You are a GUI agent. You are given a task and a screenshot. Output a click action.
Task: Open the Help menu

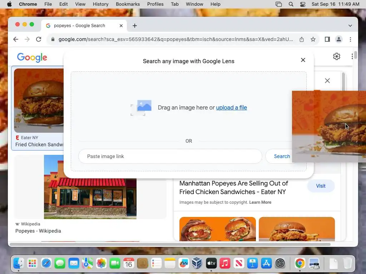[215, 4]
